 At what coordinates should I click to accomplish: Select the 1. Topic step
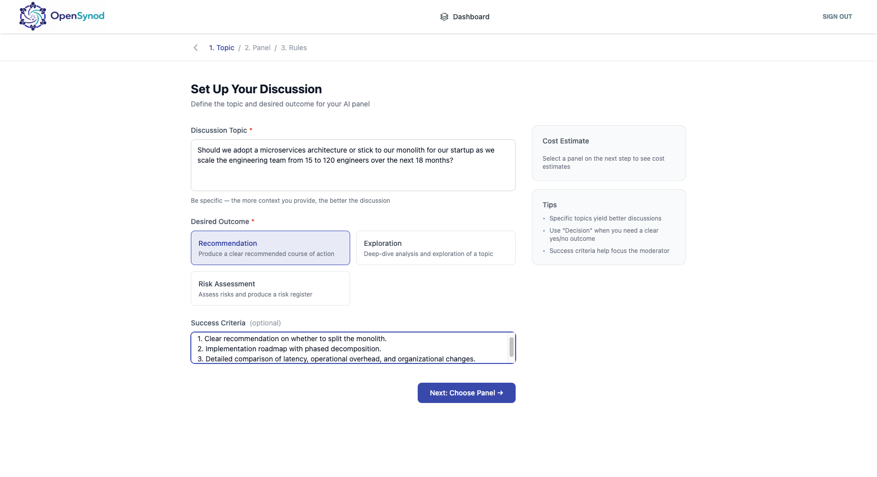(222, 48)
